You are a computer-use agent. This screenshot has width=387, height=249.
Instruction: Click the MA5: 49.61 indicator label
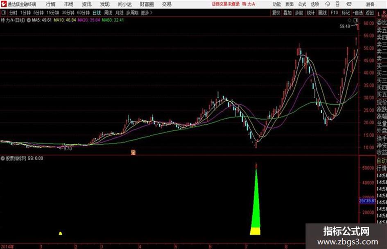42,20
